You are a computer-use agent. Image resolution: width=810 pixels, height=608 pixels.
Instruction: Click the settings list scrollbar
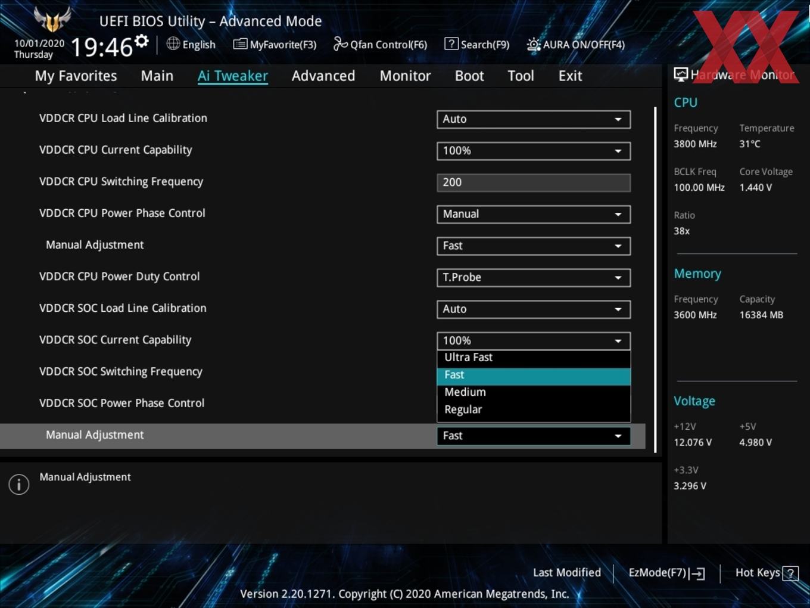coord(655,280)
